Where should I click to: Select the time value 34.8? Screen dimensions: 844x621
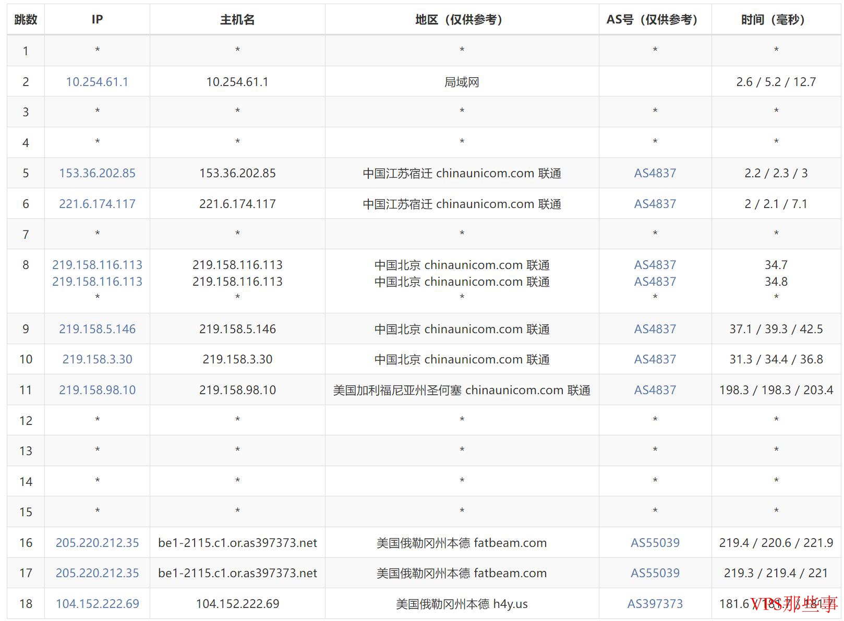[776, 282]
